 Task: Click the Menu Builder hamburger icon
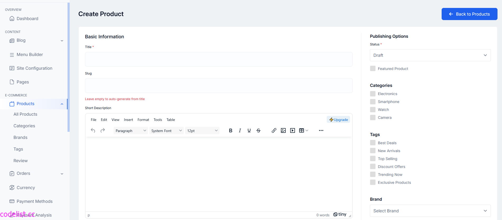click(12, 55)
